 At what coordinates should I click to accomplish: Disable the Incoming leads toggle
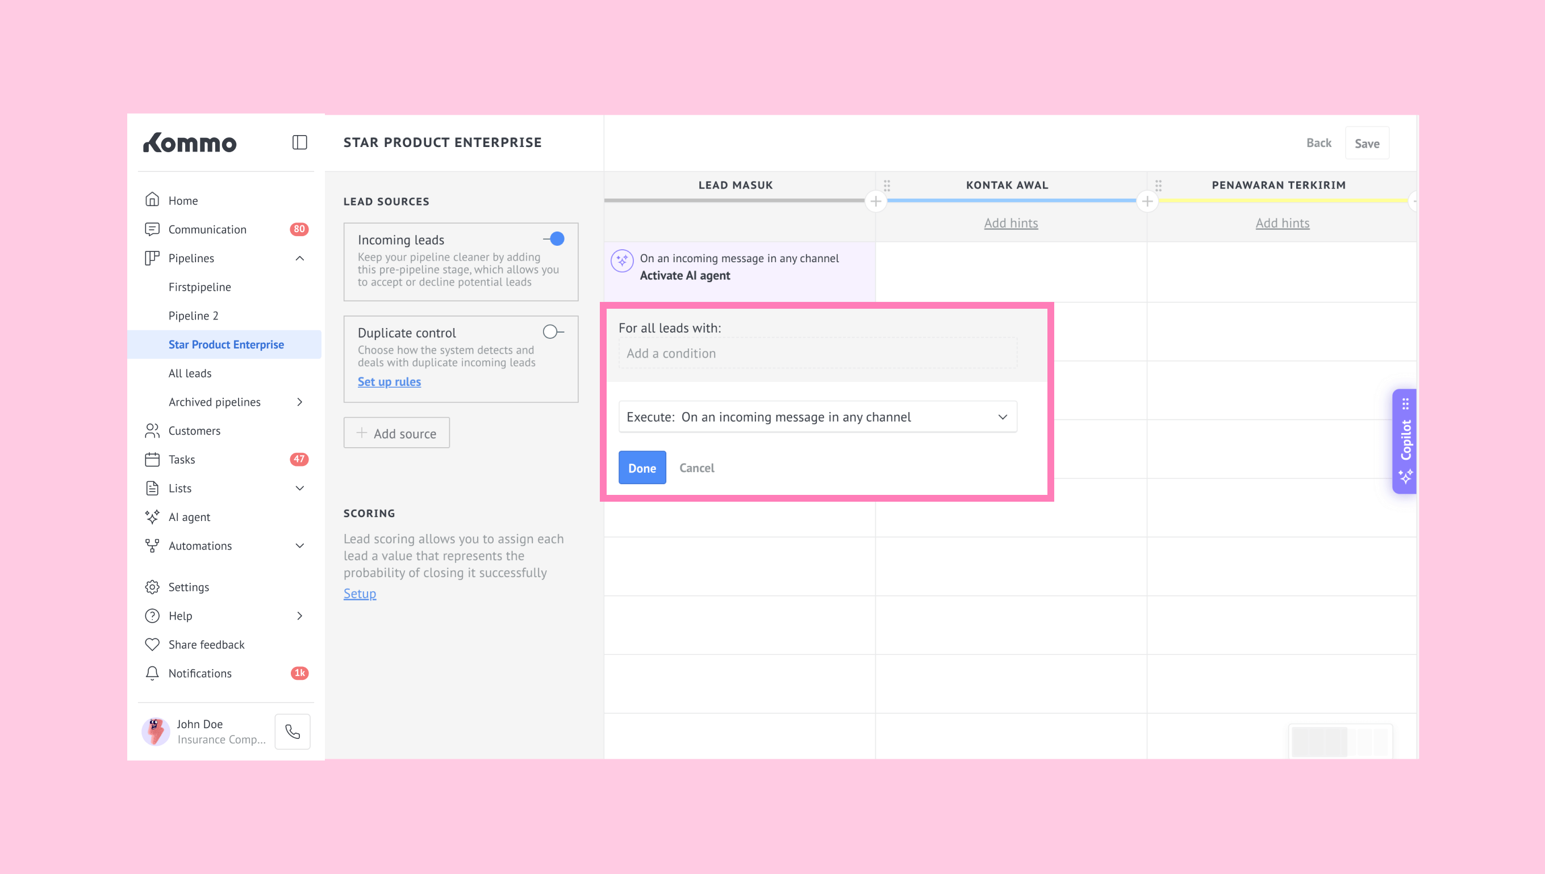click(x=554, y=239)
